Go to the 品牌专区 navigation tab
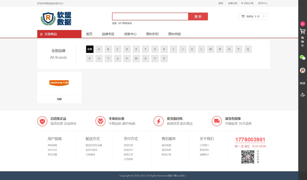307x180 pixels. 108,34
